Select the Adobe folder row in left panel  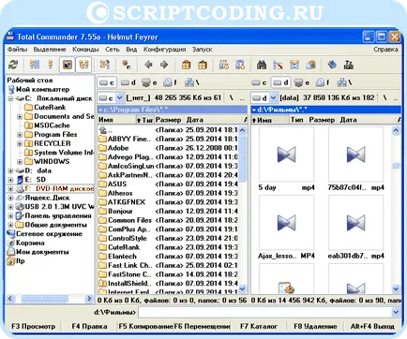[168, 148]
